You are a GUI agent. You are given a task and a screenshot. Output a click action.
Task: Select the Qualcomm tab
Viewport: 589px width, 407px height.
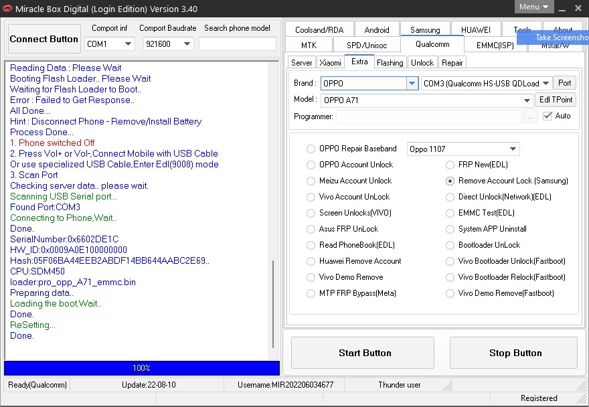432,44
